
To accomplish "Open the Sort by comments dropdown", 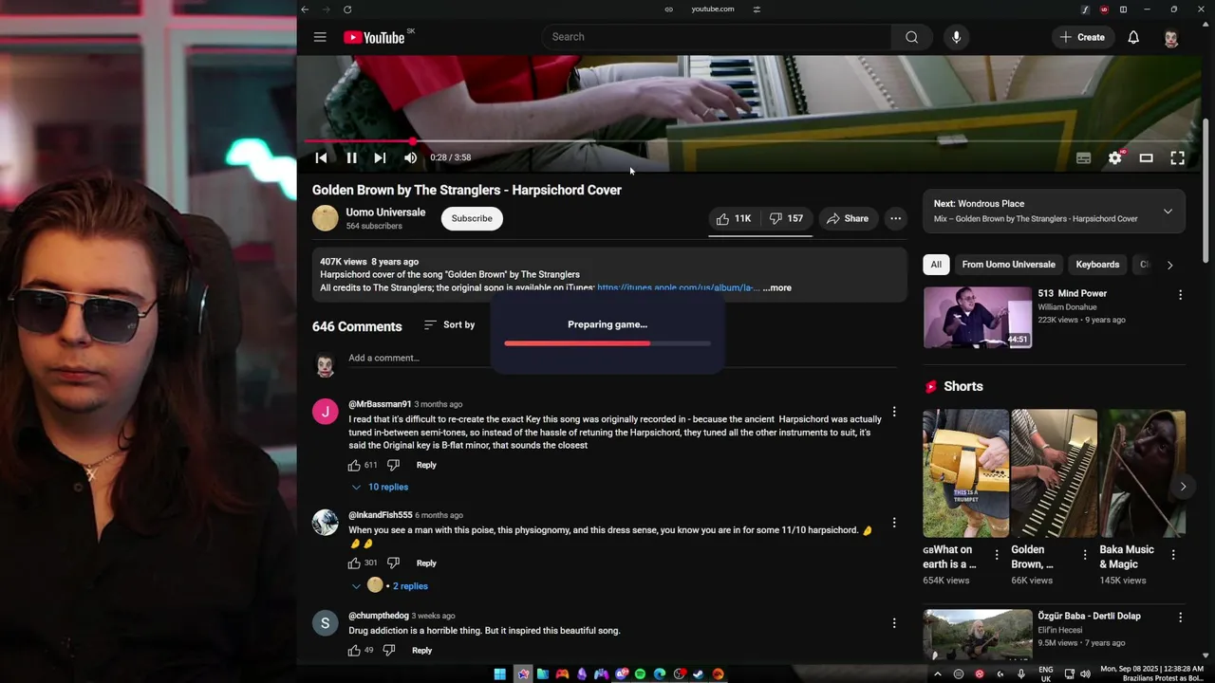I will pyautogui.click(x=450, y=325).
